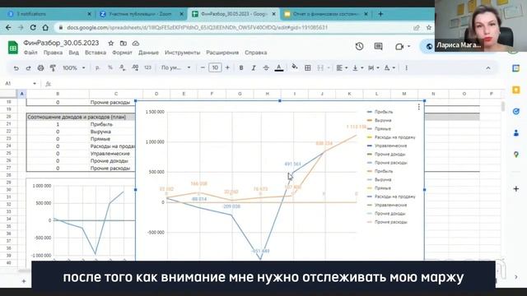
Task: Open the zoom level 100% dropdown
Action: (74, 68)
